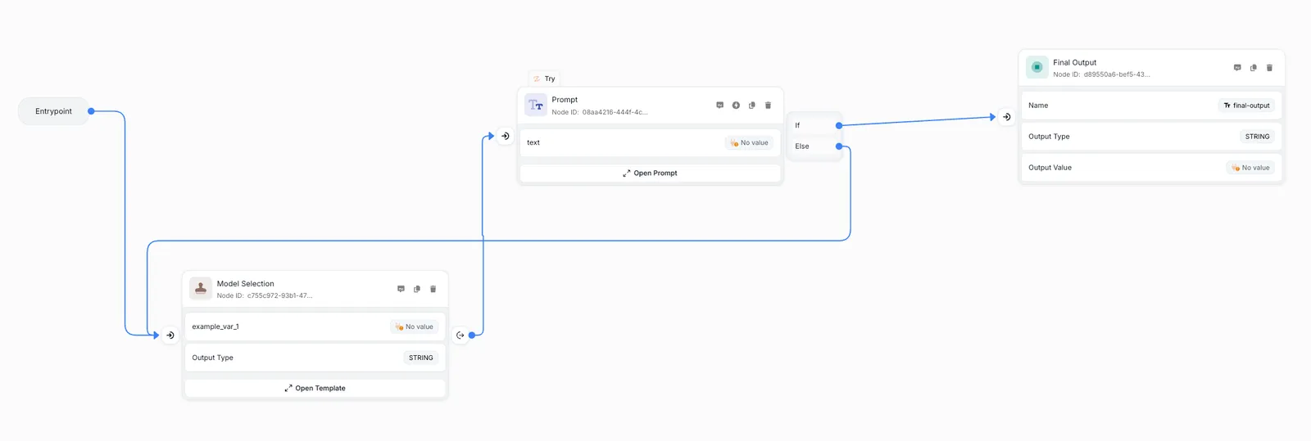Viewport: 1311px width, 441px height.
Task: Open the comment icon on Prompt node
Action: 720,105
